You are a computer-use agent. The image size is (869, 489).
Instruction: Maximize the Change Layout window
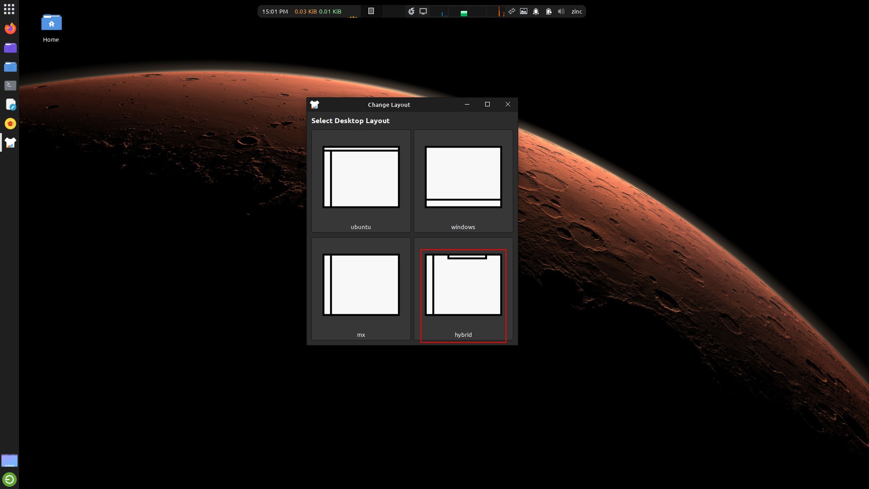487,104
